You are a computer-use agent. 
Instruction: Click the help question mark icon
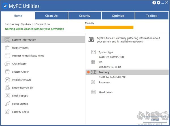coord(154,3)
